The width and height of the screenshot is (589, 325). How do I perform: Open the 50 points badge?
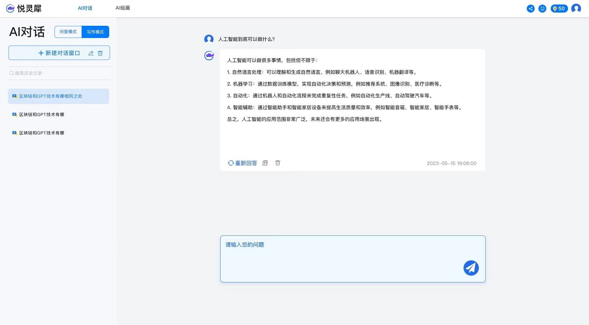pyautogui.click(x=559, y=8)
